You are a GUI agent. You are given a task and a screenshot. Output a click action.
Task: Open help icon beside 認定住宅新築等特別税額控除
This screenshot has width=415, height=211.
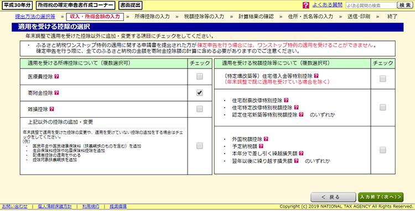[301, 114]
